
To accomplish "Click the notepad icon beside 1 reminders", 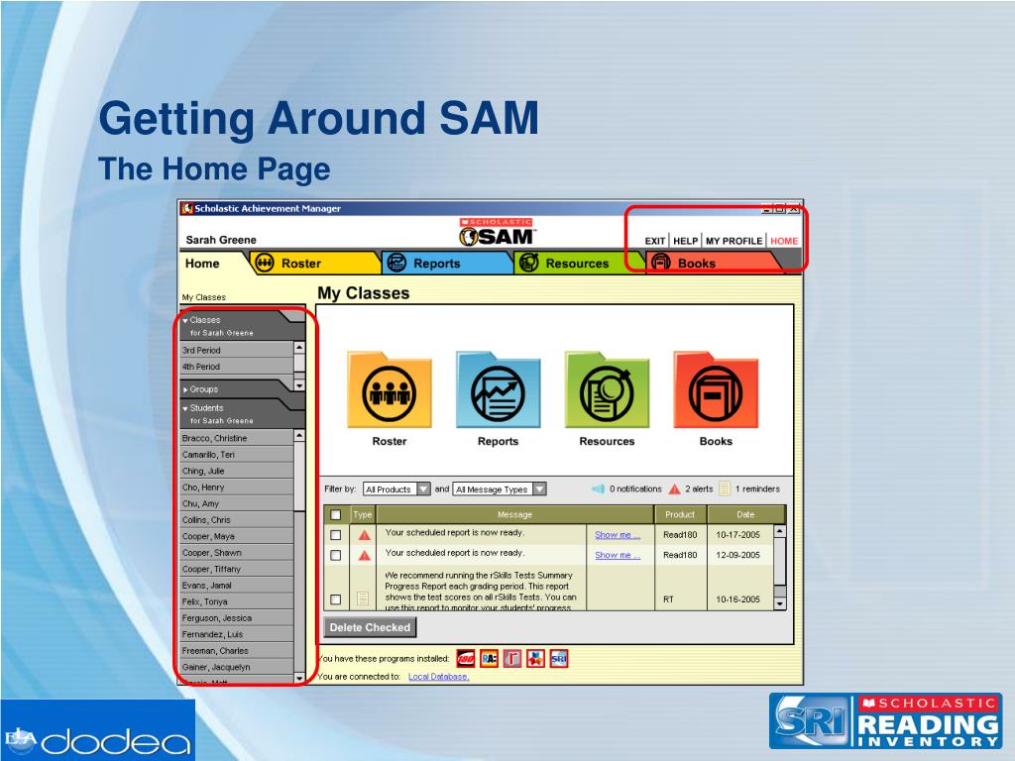I will [725, 489].
